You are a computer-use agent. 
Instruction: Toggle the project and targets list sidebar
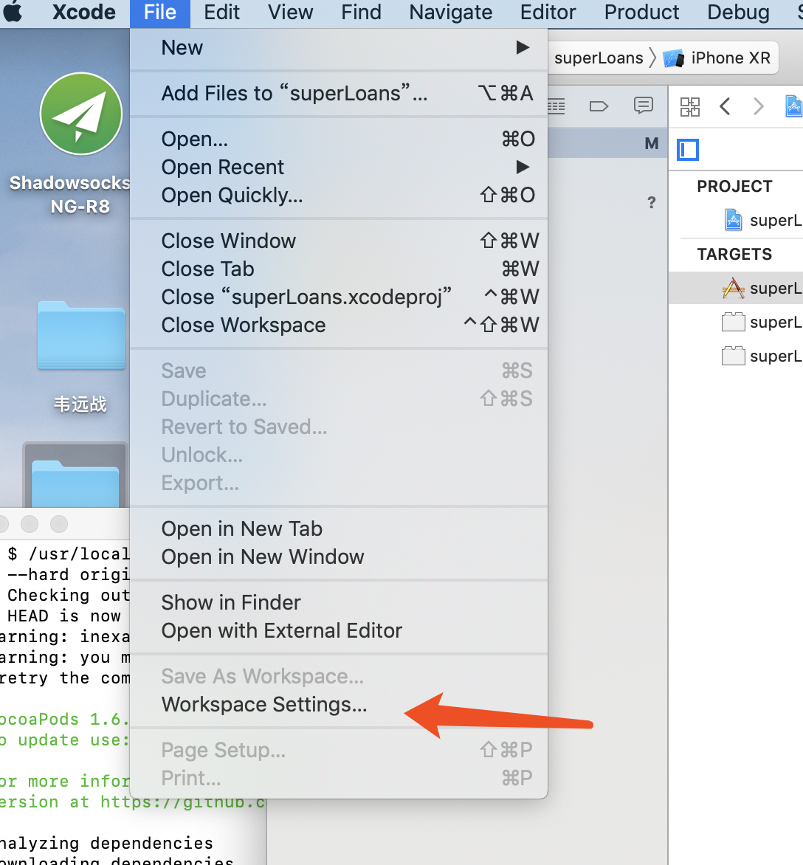coord(688,150)
